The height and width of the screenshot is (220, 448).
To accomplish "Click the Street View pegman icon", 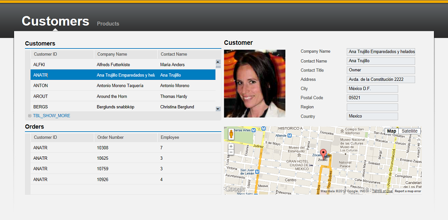I will tap(231, 135).
